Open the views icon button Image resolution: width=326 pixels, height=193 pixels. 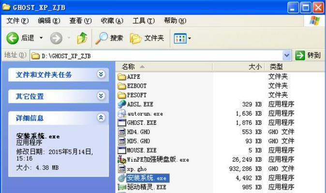click(x=180, y=38)
